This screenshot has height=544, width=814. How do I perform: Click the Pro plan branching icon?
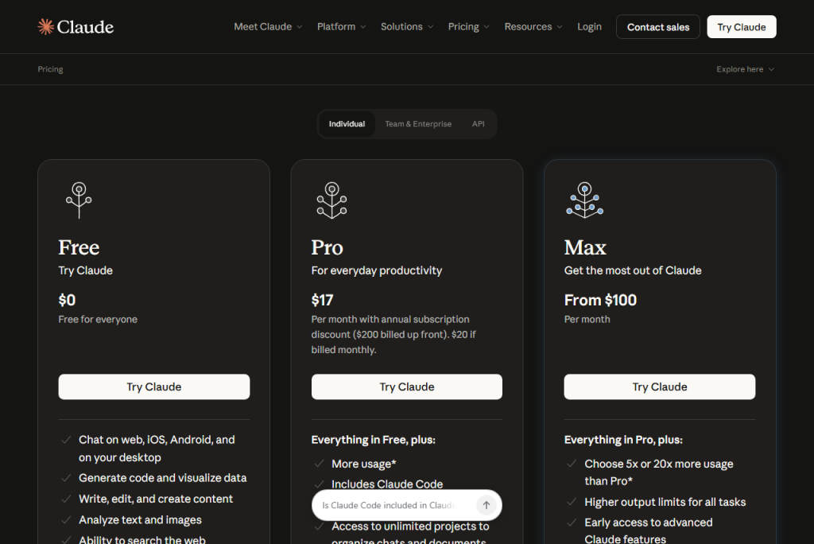[x=331, y=200]
